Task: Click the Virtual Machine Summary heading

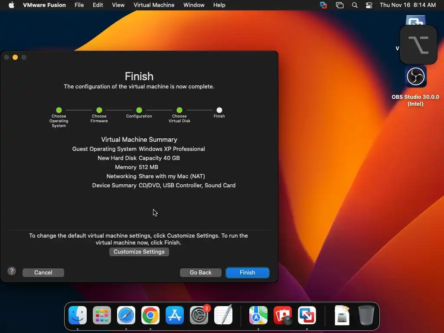Action: (x=139, y=140)
